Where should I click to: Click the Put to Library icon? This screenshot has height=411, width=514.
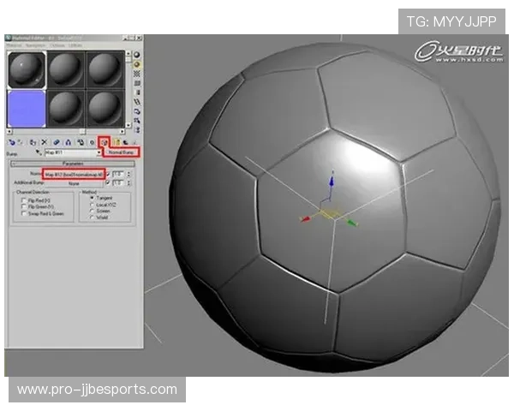coord(81,142)
